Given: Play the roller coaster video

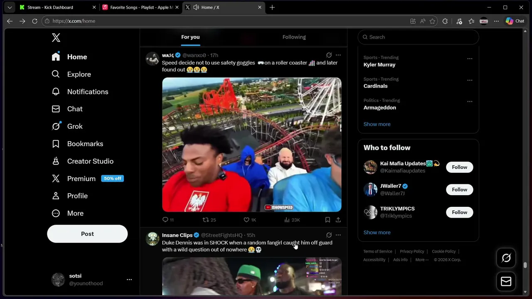Looking at the screenshot, I should point(252,145).
